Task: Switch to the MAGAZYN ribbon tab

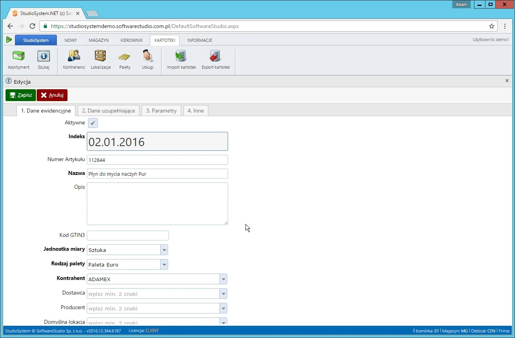Action: click(x=99, y=40)
